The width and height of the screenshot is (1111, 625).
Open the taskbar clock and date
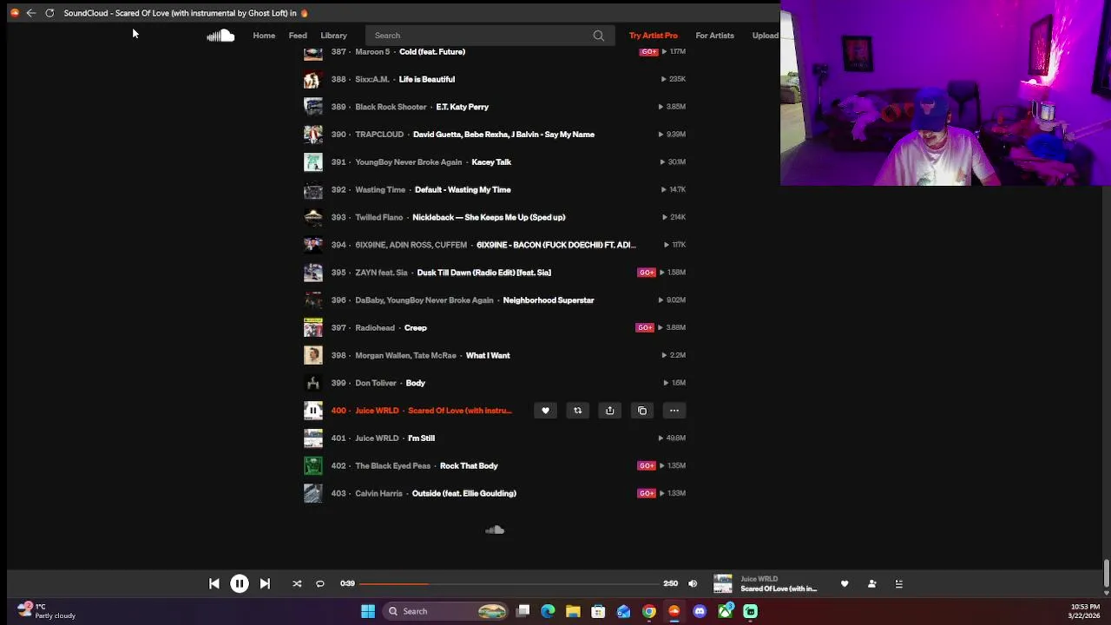[1085, 611]
